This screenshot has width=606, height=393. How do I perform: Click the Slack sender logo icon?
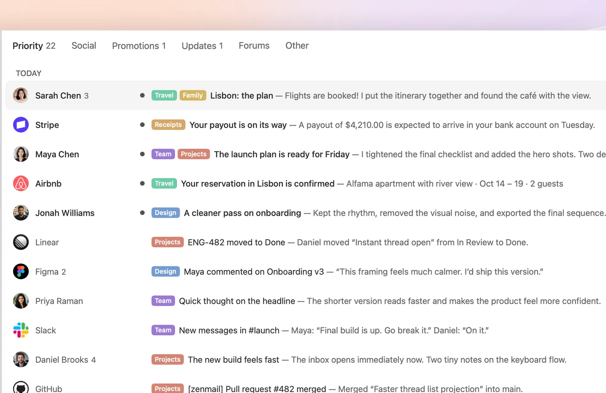[x=21, y=330]
